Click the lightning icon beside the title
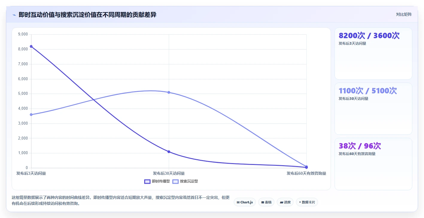 click(14, 15)
